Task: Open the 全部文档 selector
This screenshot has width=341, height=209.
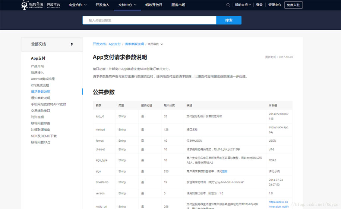Action: [x=52, y=44]
